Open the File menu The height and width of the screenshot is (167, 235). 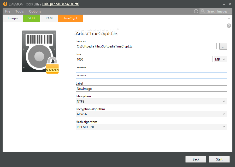tap(8, 11)
